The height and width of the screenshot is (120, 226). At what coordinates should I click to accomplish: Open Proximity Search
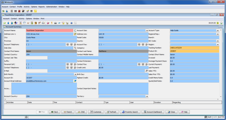pos(130,112)
